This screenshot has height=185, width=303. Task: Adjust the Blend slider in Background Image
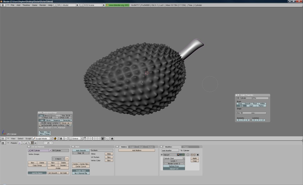pyautogui.click(x=50, y=116)
